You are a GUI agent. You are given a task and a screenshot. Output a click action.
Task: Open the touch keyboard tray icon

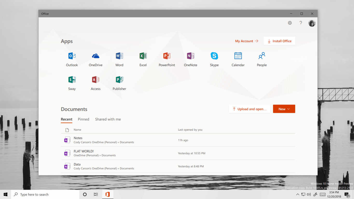(x=323, y=194)
